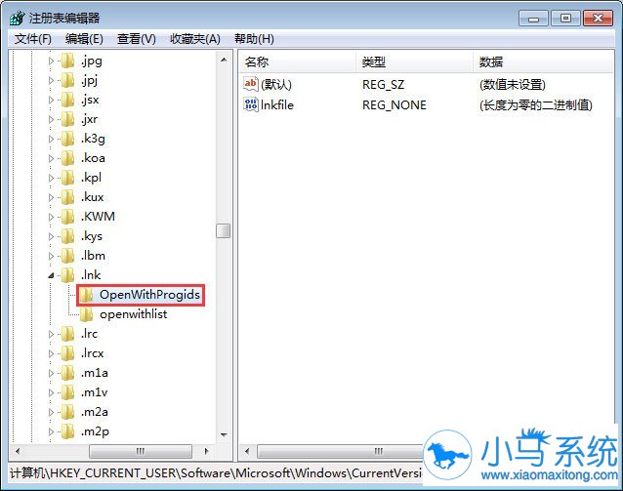The height and width of the screenshot is (491, 623).
Task: Select the OpenWithProgids key
Action: point(149,295)
